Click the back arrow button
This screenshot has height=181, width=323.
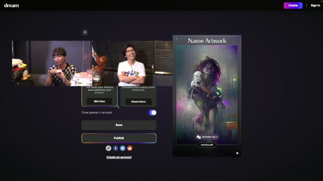[x=85, y=32]
